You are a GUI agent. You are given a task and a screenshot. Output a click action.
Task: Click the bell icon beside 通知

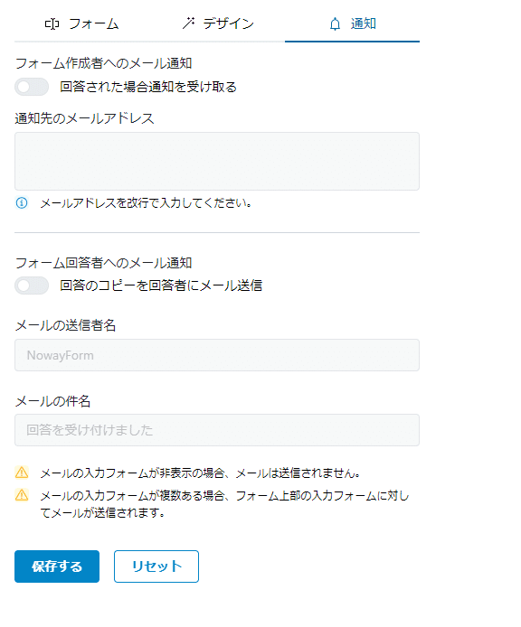(x=335, y=24)
